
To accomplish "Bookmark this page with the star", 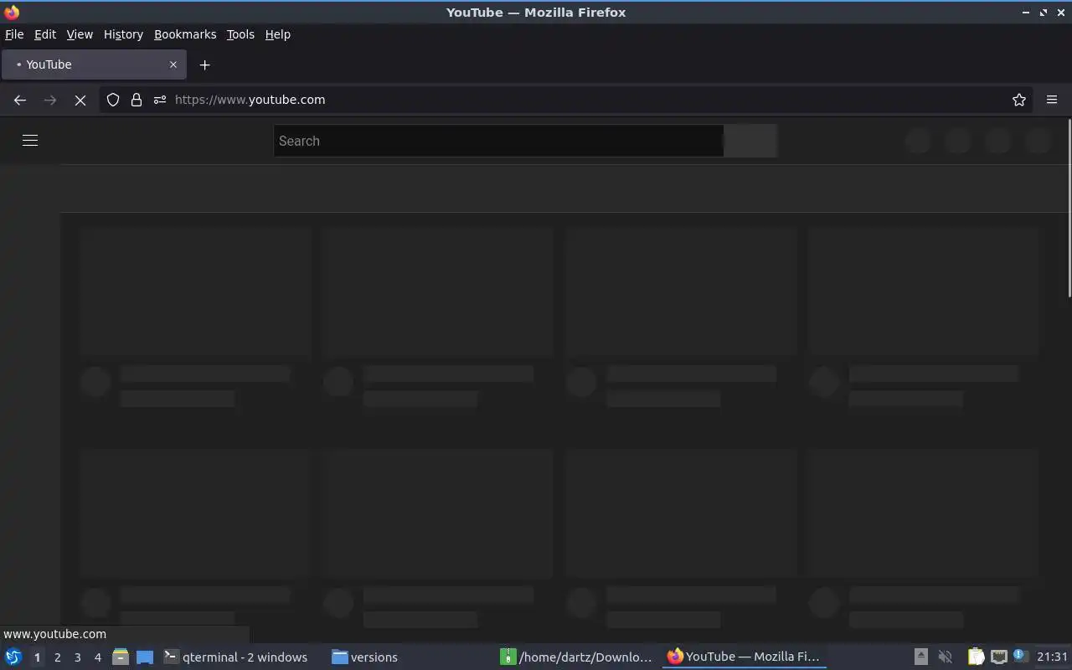I will pyautogui.click(x=1019, y=100).
